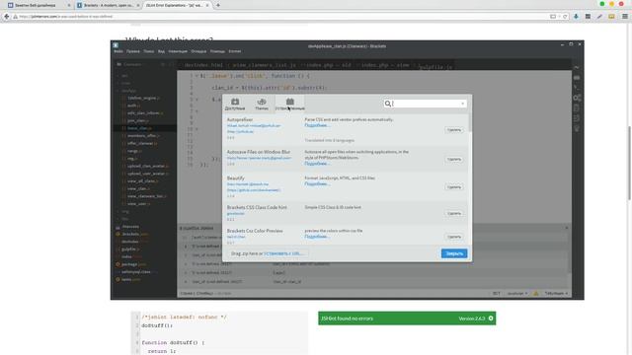Click the browser reload icon
The width and height of the screenshot is (632, 355).
pyautogui.click(x=565, y=17)
